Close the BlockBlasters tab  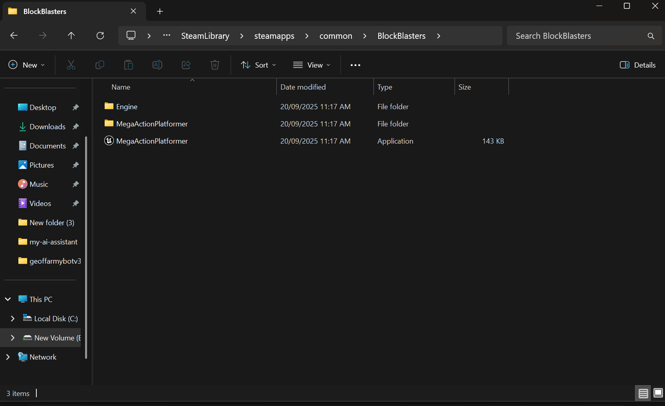(133, 11)
